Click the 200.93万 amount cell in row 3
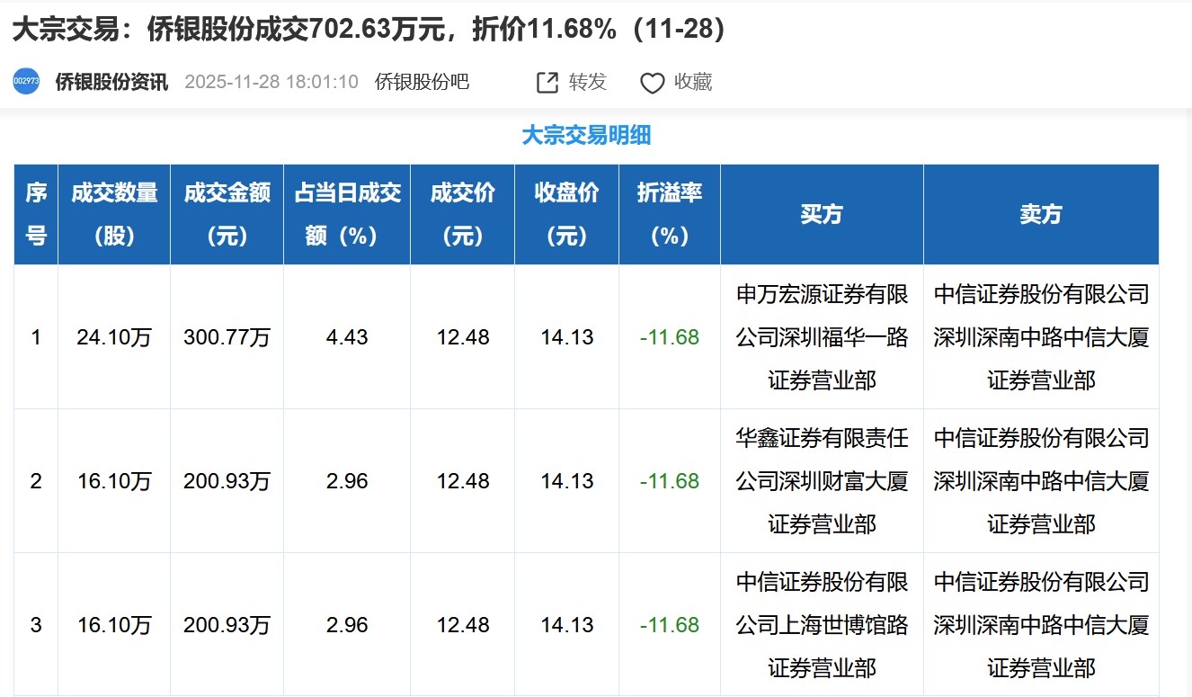 [227, 625]
